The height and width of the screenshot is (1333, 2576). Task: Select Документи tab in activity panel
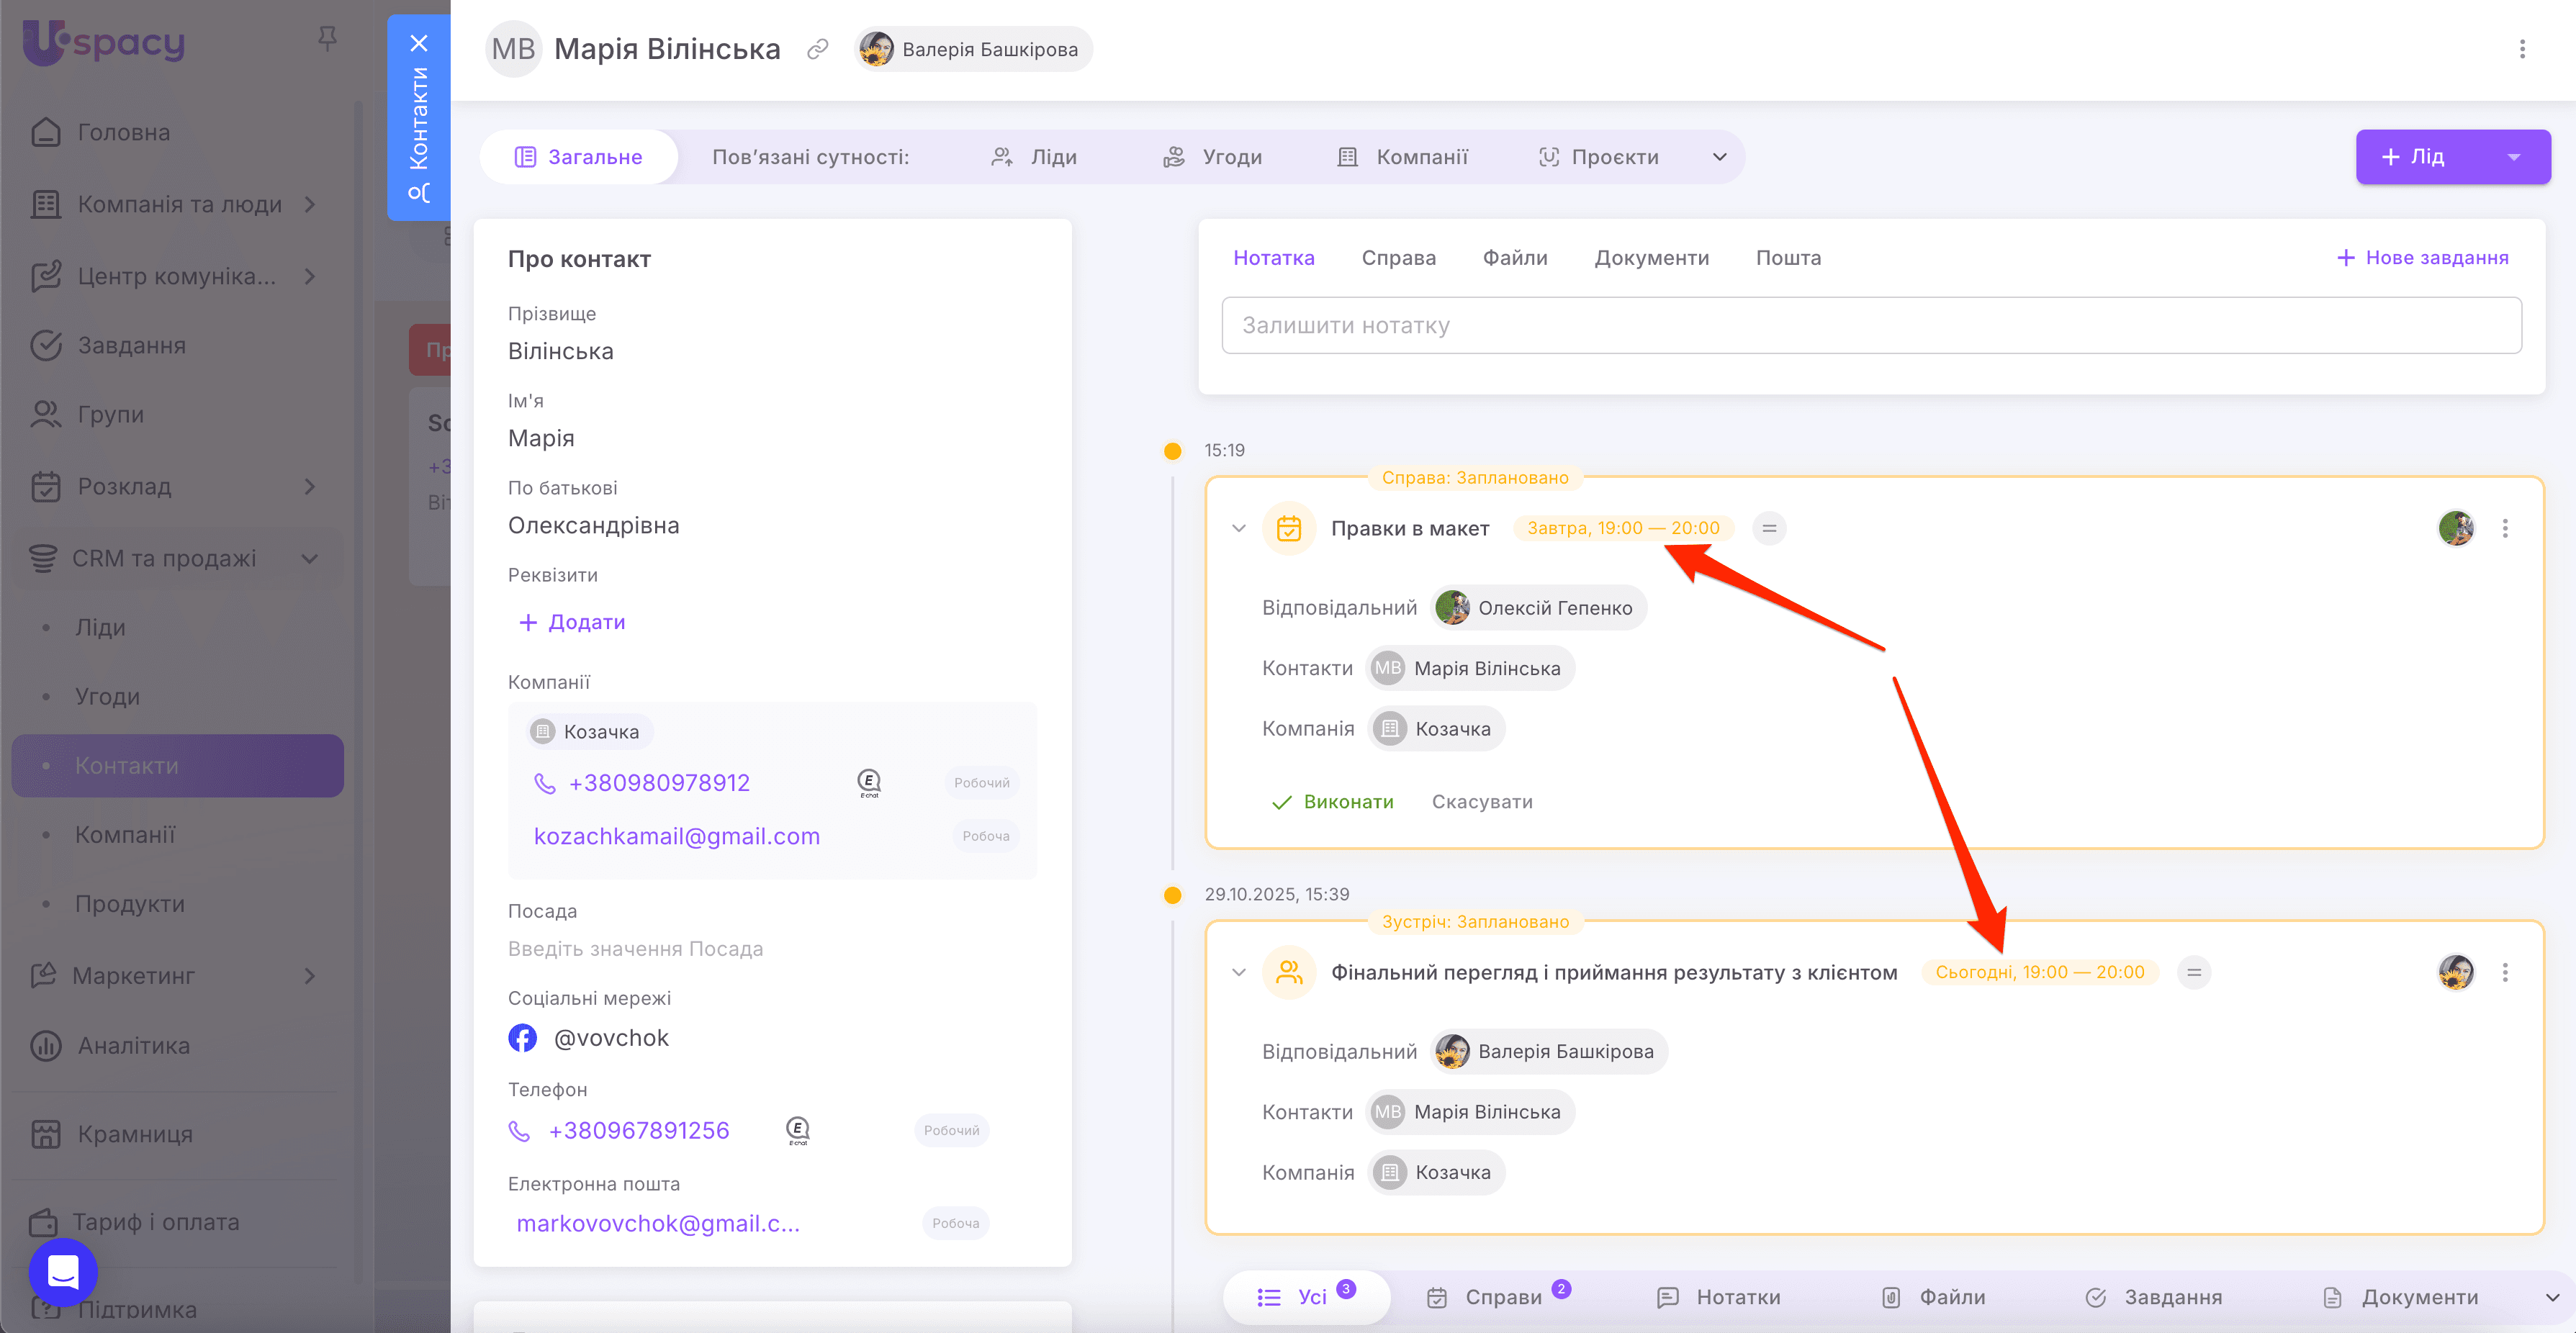(1651, 258)
